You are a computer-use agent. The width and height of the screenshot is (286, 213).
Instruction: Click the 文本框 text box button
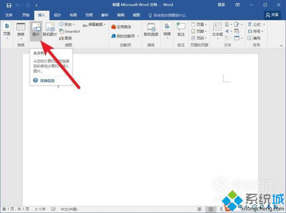217,31
